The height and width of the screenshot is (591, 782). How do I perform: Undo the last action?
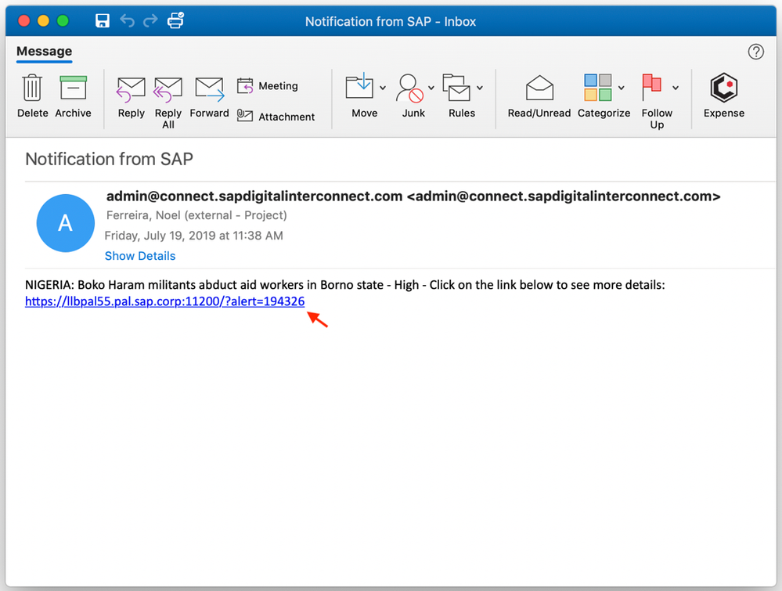(127, 20)
